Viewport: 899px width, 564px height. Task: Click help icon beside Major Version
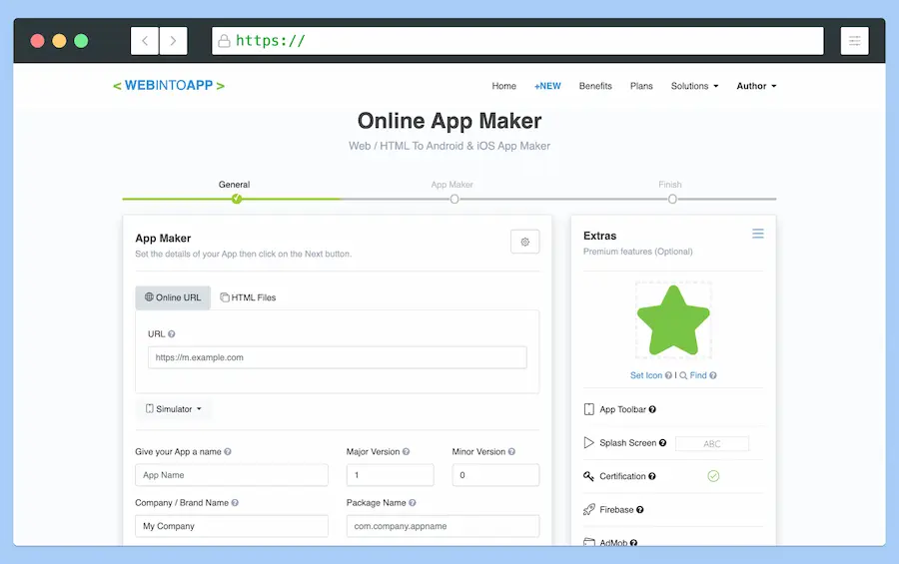(406, 451)
